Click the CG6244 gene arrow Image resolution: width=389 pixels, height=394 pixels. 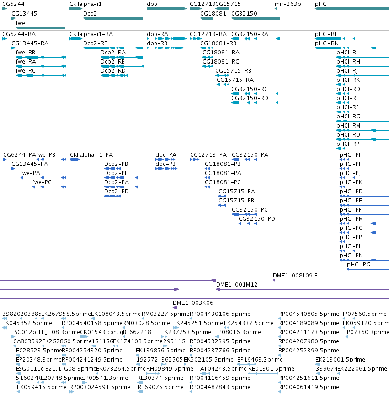(5, 9)
